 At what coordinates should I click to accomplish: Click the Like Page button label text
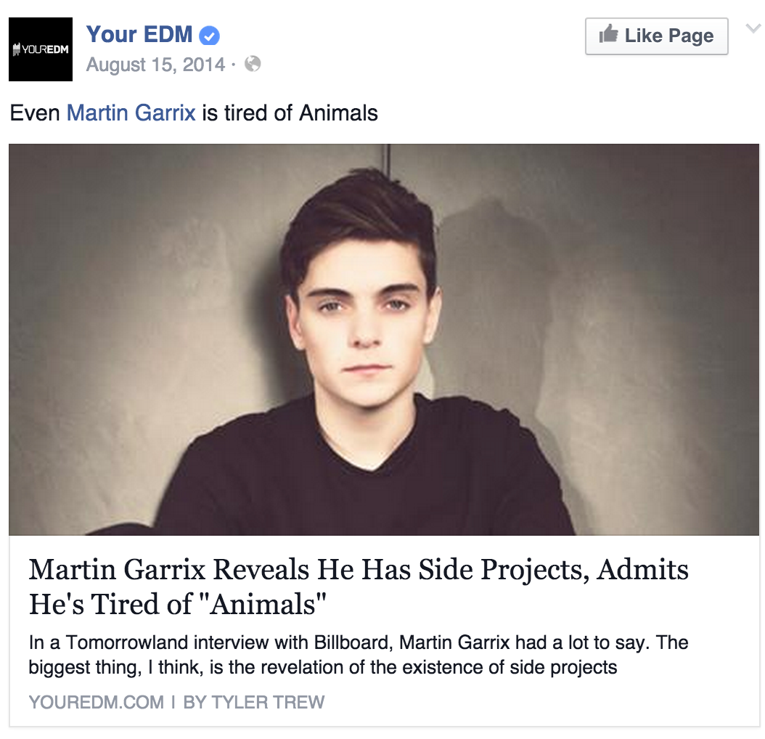point(669,36)
